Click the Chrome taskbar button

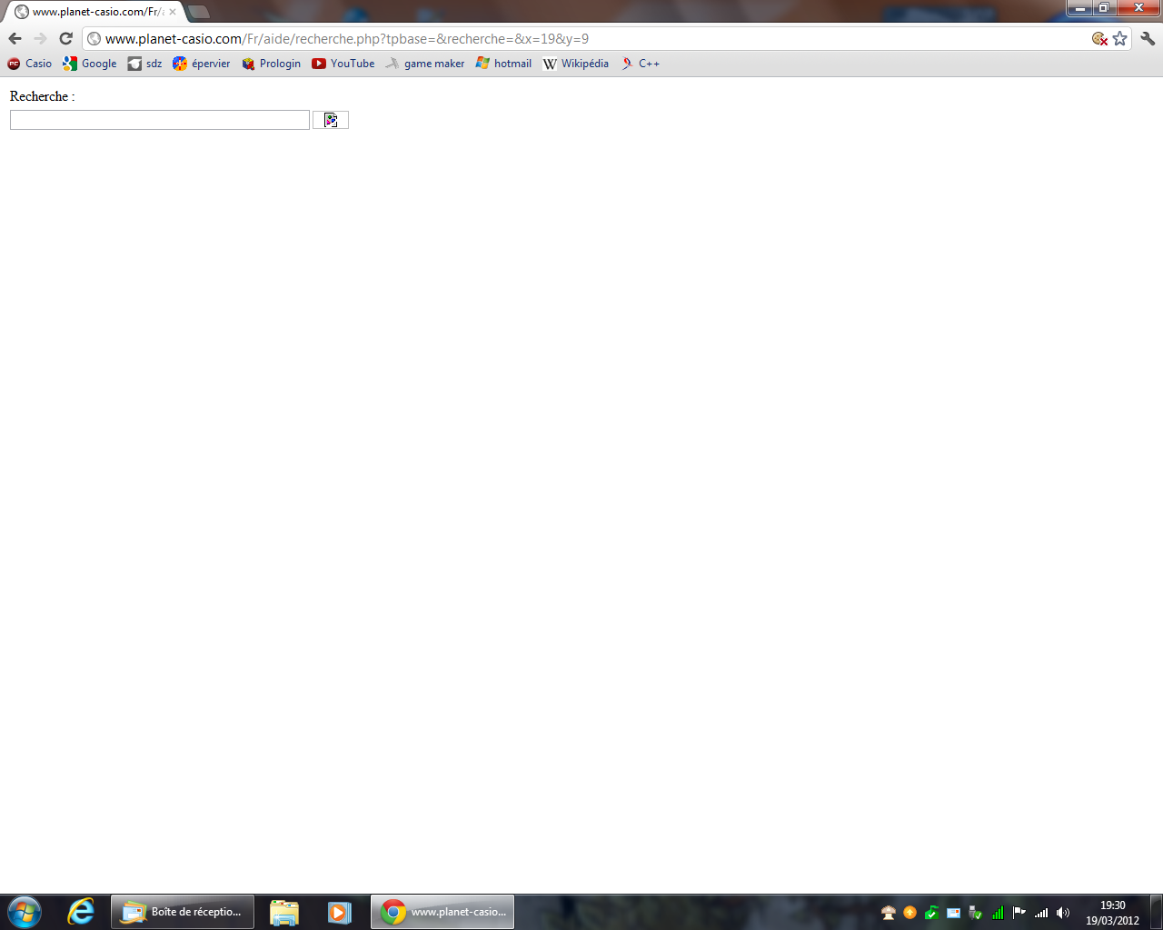[x=442, y=912]
